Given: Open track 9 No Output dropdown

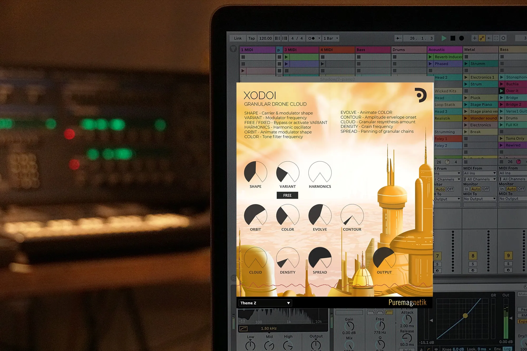Looking at the screenshot, I should (x=513, y=199).
